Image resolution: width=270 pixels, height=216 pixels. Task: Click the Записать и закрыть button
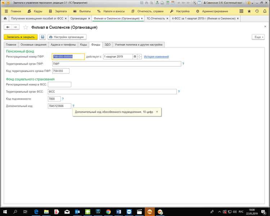(21, 37)
